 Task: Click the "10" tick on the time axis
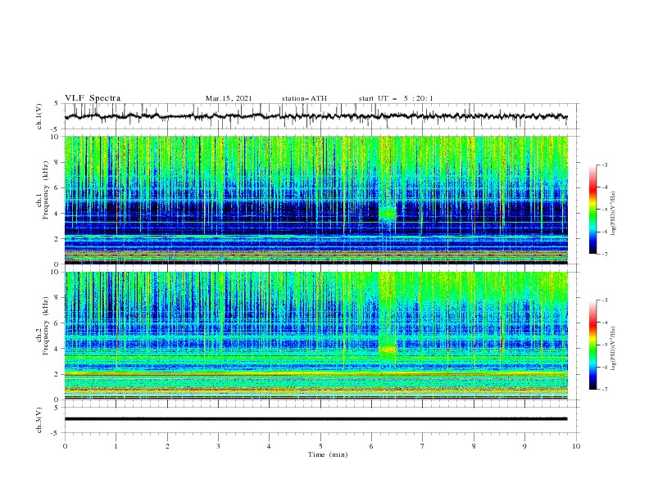click(576, 446)
